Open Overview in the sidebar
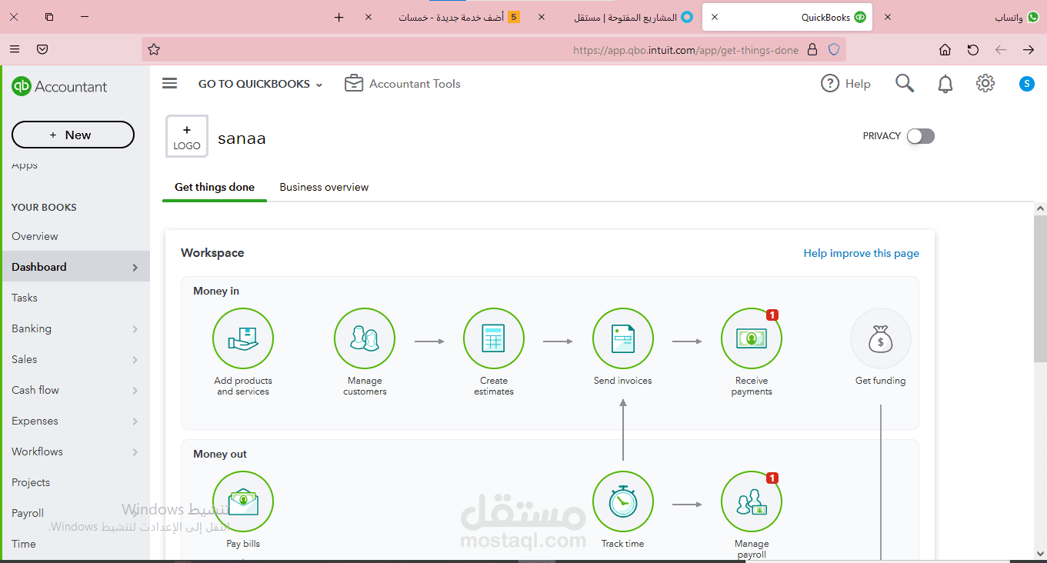 35,236
